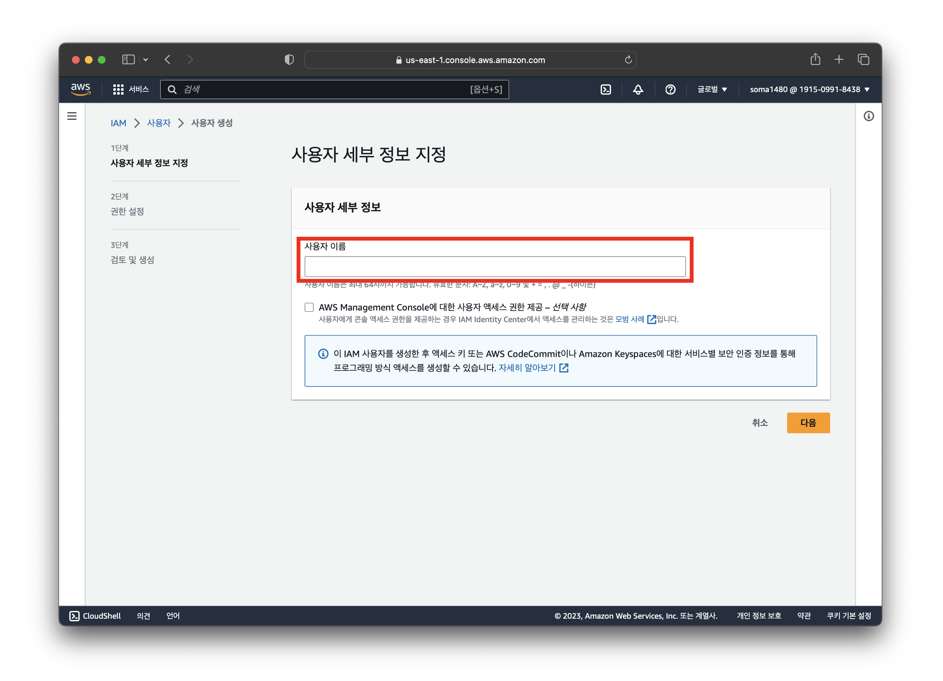Open the 자세히 알아보기 link
Screen dimensions: 943x681
527,368
